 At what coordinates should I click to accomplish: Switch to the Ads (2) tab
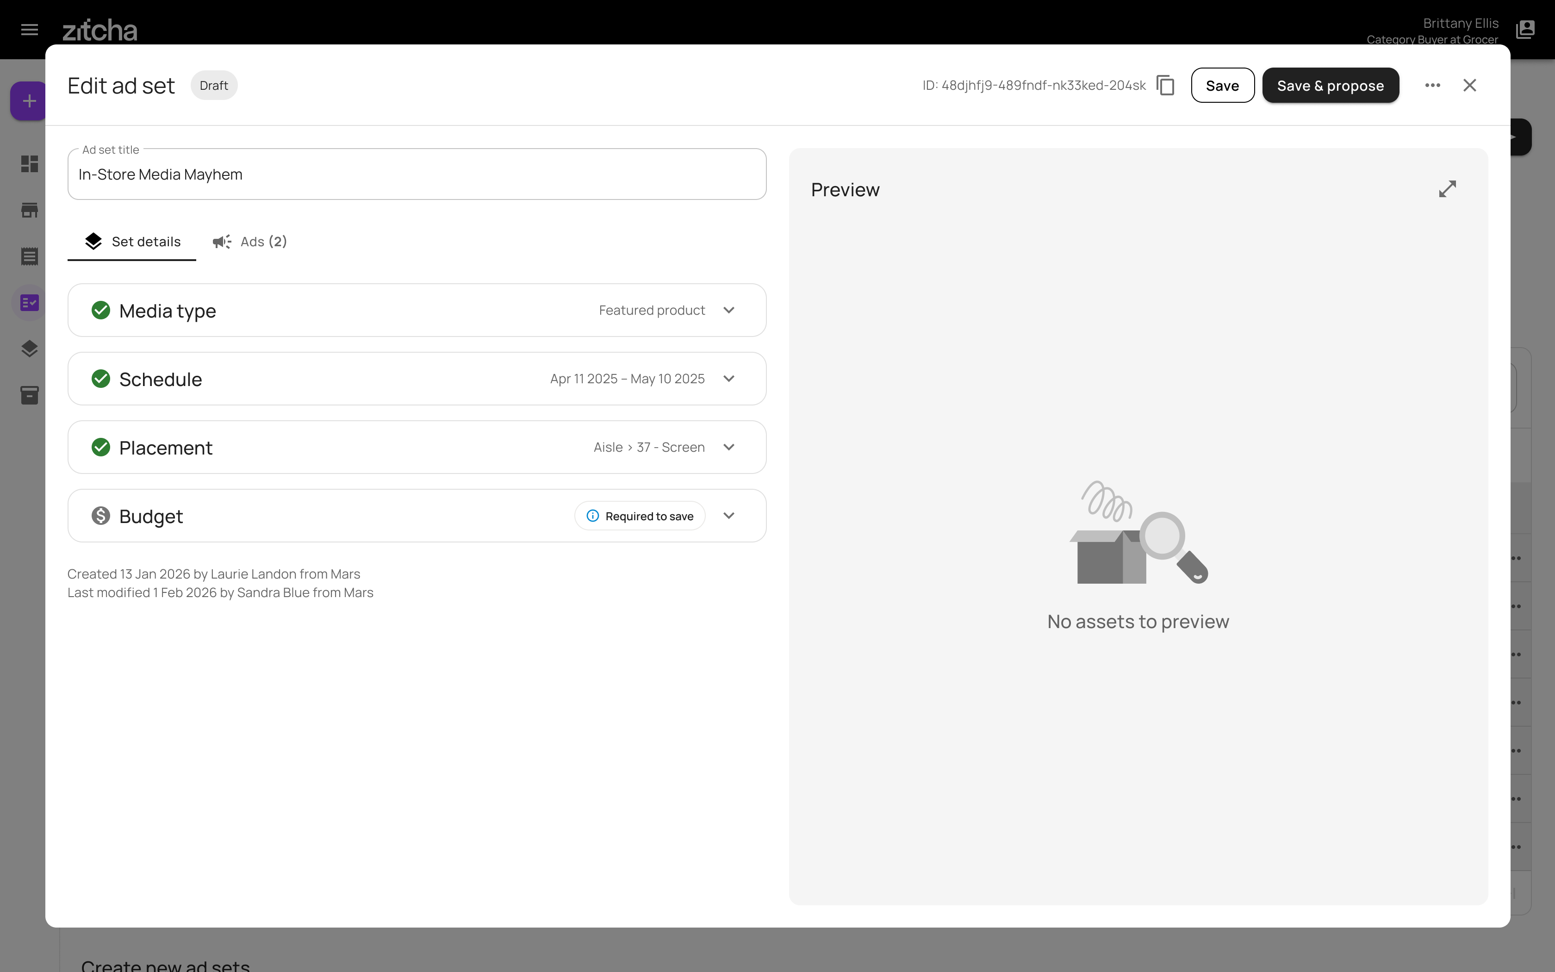point(250,242)
